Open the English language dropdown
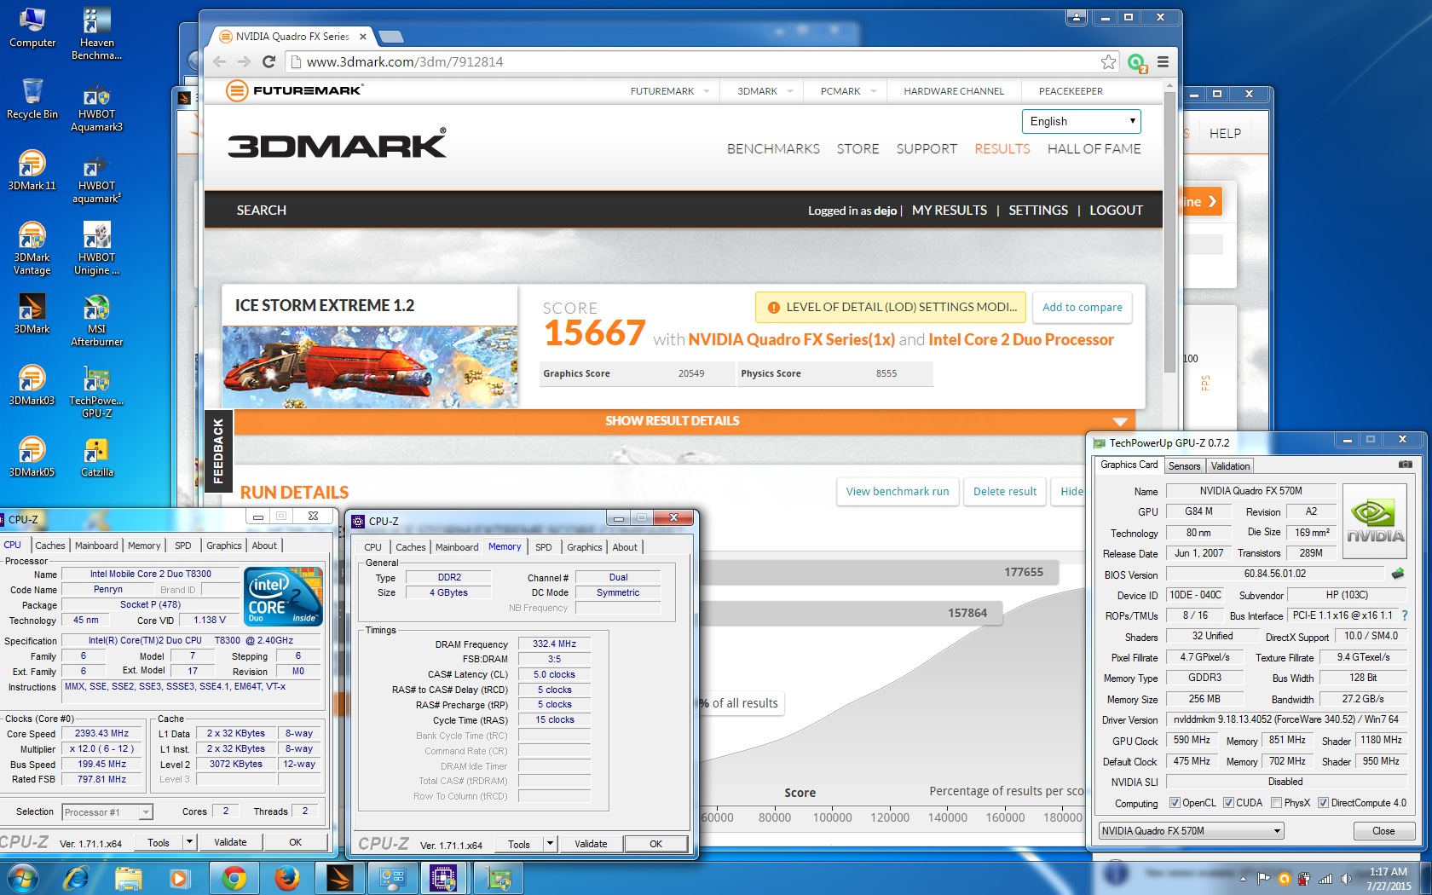This screenshot has height=895, width=1432. 1081,121
